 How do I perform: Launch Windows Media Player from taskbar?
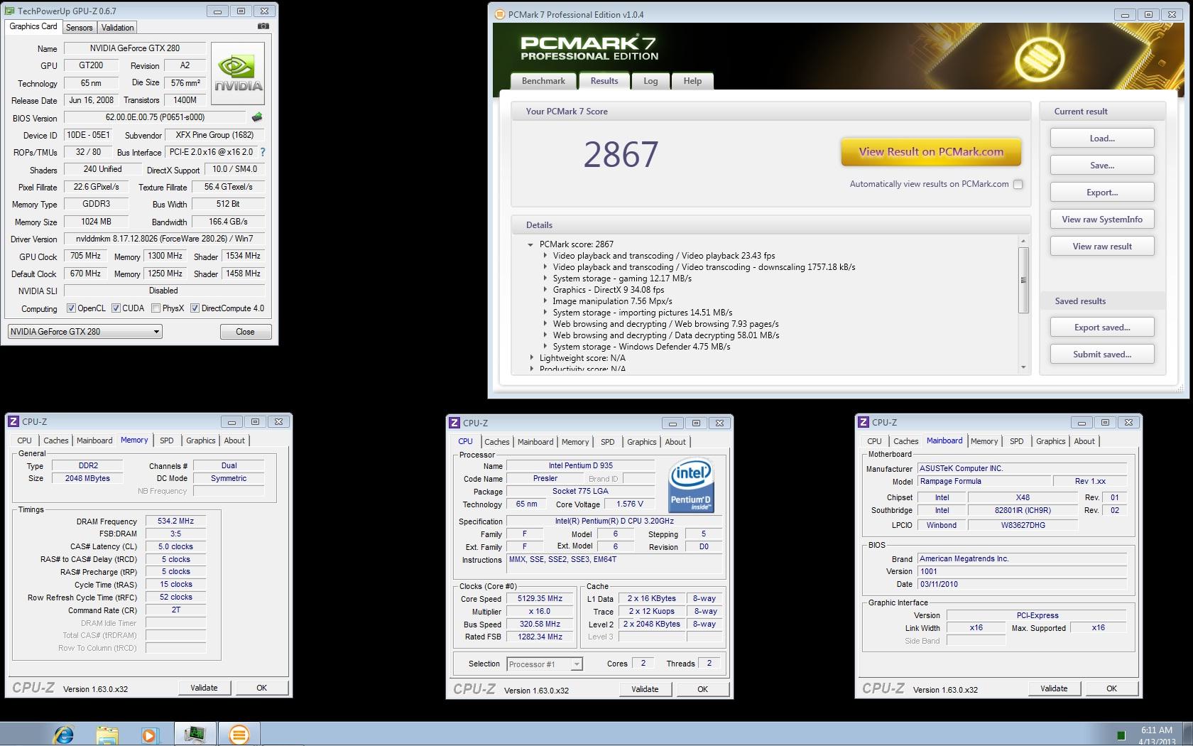(149, 734)
